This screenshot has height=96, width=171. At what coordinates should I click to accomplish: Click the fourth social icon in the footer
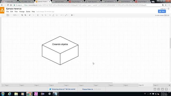click(166, 89)
